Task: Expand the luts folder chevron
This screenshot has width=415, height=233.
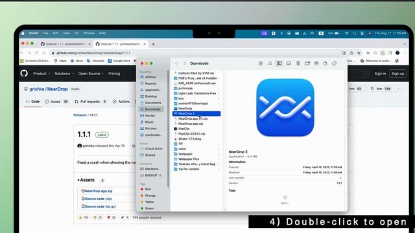Action: point(219,98)
